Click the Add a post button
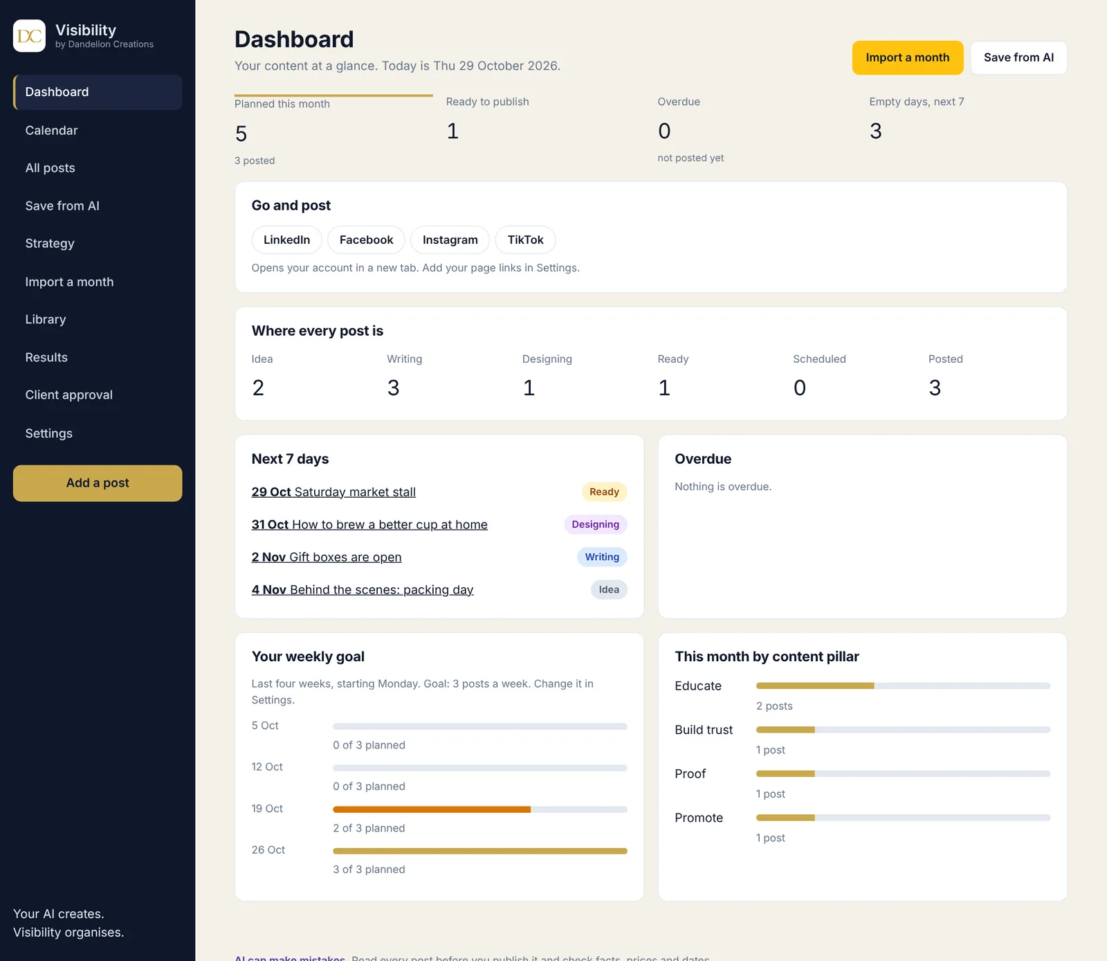Image resolution: width=1107 pixels, height=961 pixels. tap(98, 483)
